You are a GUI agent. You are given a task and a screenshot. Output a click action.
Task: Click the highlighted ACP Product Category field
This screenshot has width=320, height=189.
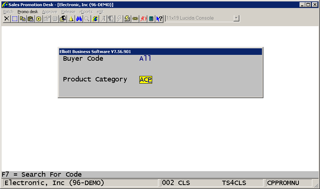coord(146,80)
